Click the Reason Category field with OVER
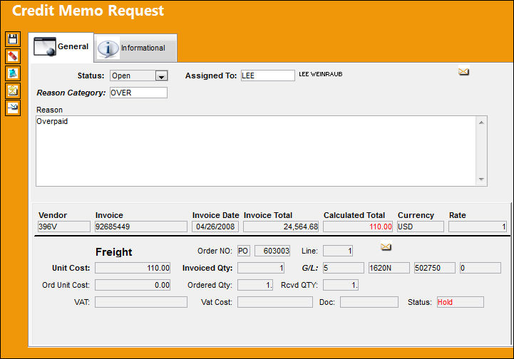Screen dimensions: 514x359 click(x=138, y=93)
